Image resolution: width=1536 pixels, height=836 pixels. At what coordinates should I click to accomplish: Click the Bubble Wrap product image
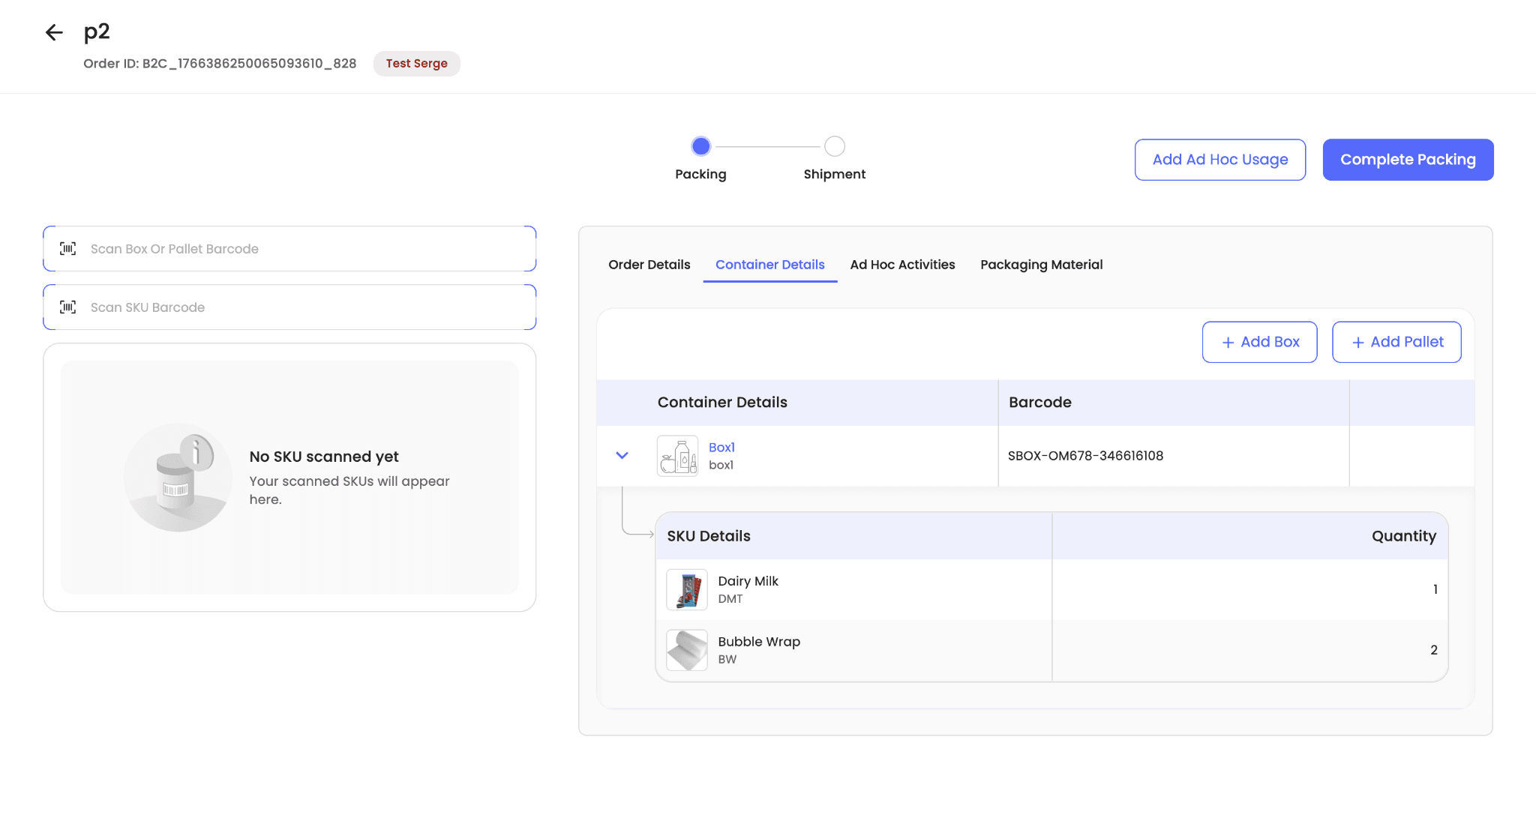point(686,650)
